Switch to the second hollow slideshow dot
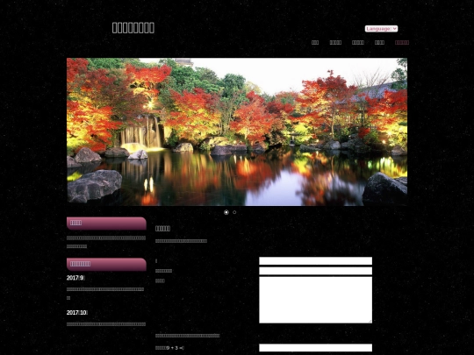The image size is (474, 355). 234,212
